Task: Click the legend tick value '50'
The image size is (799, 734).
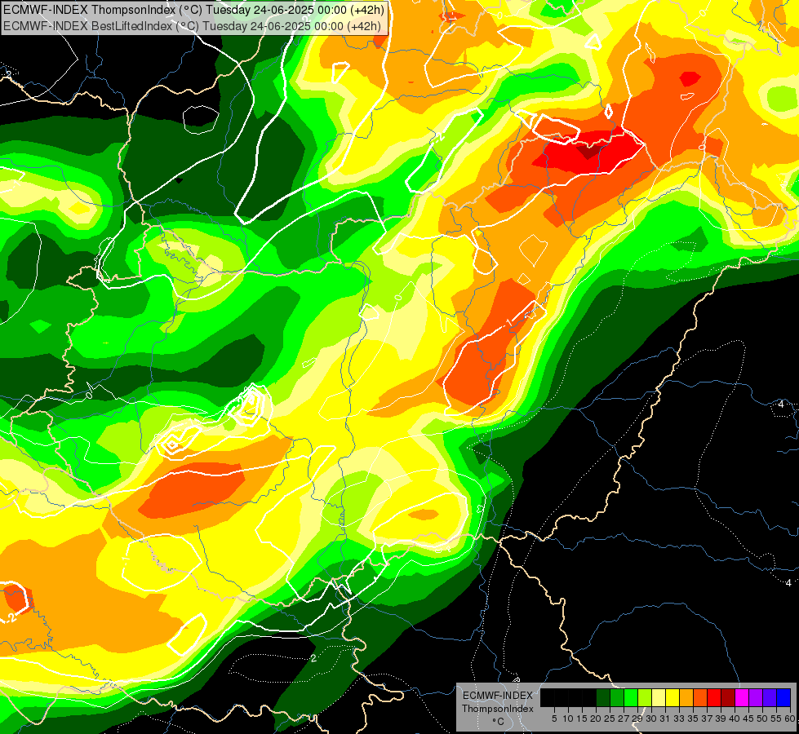Action: (761, 719)
